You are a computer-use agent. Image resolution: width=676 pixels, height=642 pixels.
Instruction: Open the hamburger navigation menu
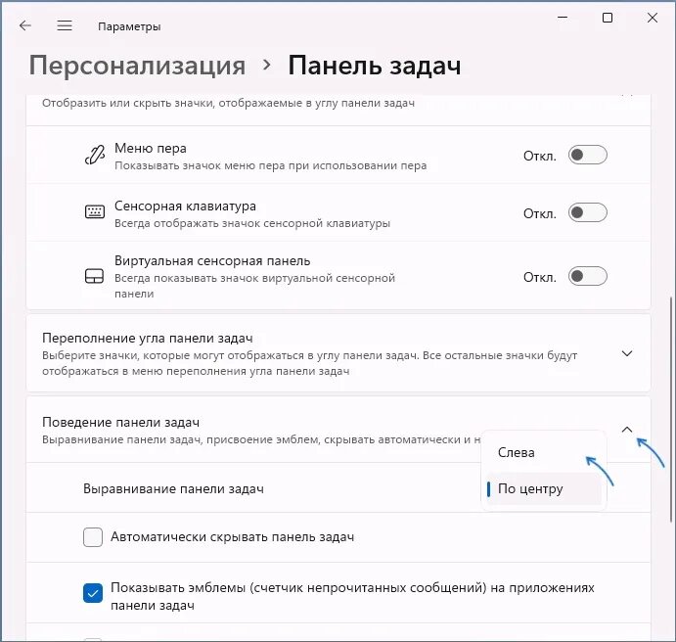[65, 25]
